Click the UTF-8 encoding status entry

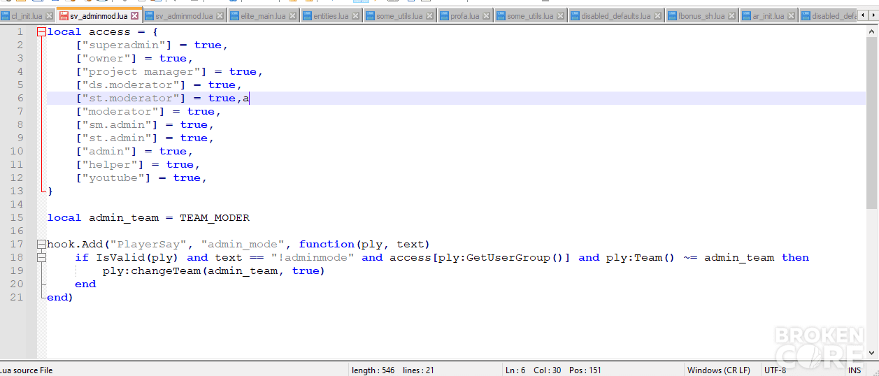click(x=775, y=370)
